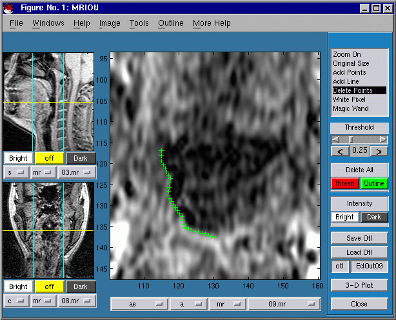Click the Threshold label button
This screenshot has height=320, width=396.
tap(359, 128)
